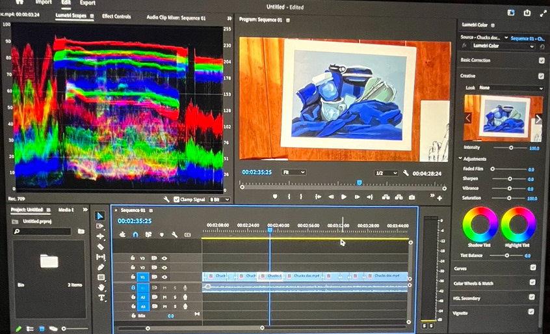Screen dimensions: 550x334
Task: Toggle timeline Snap magnet icon
Action: pyautogui.click(x=135, y=234)
